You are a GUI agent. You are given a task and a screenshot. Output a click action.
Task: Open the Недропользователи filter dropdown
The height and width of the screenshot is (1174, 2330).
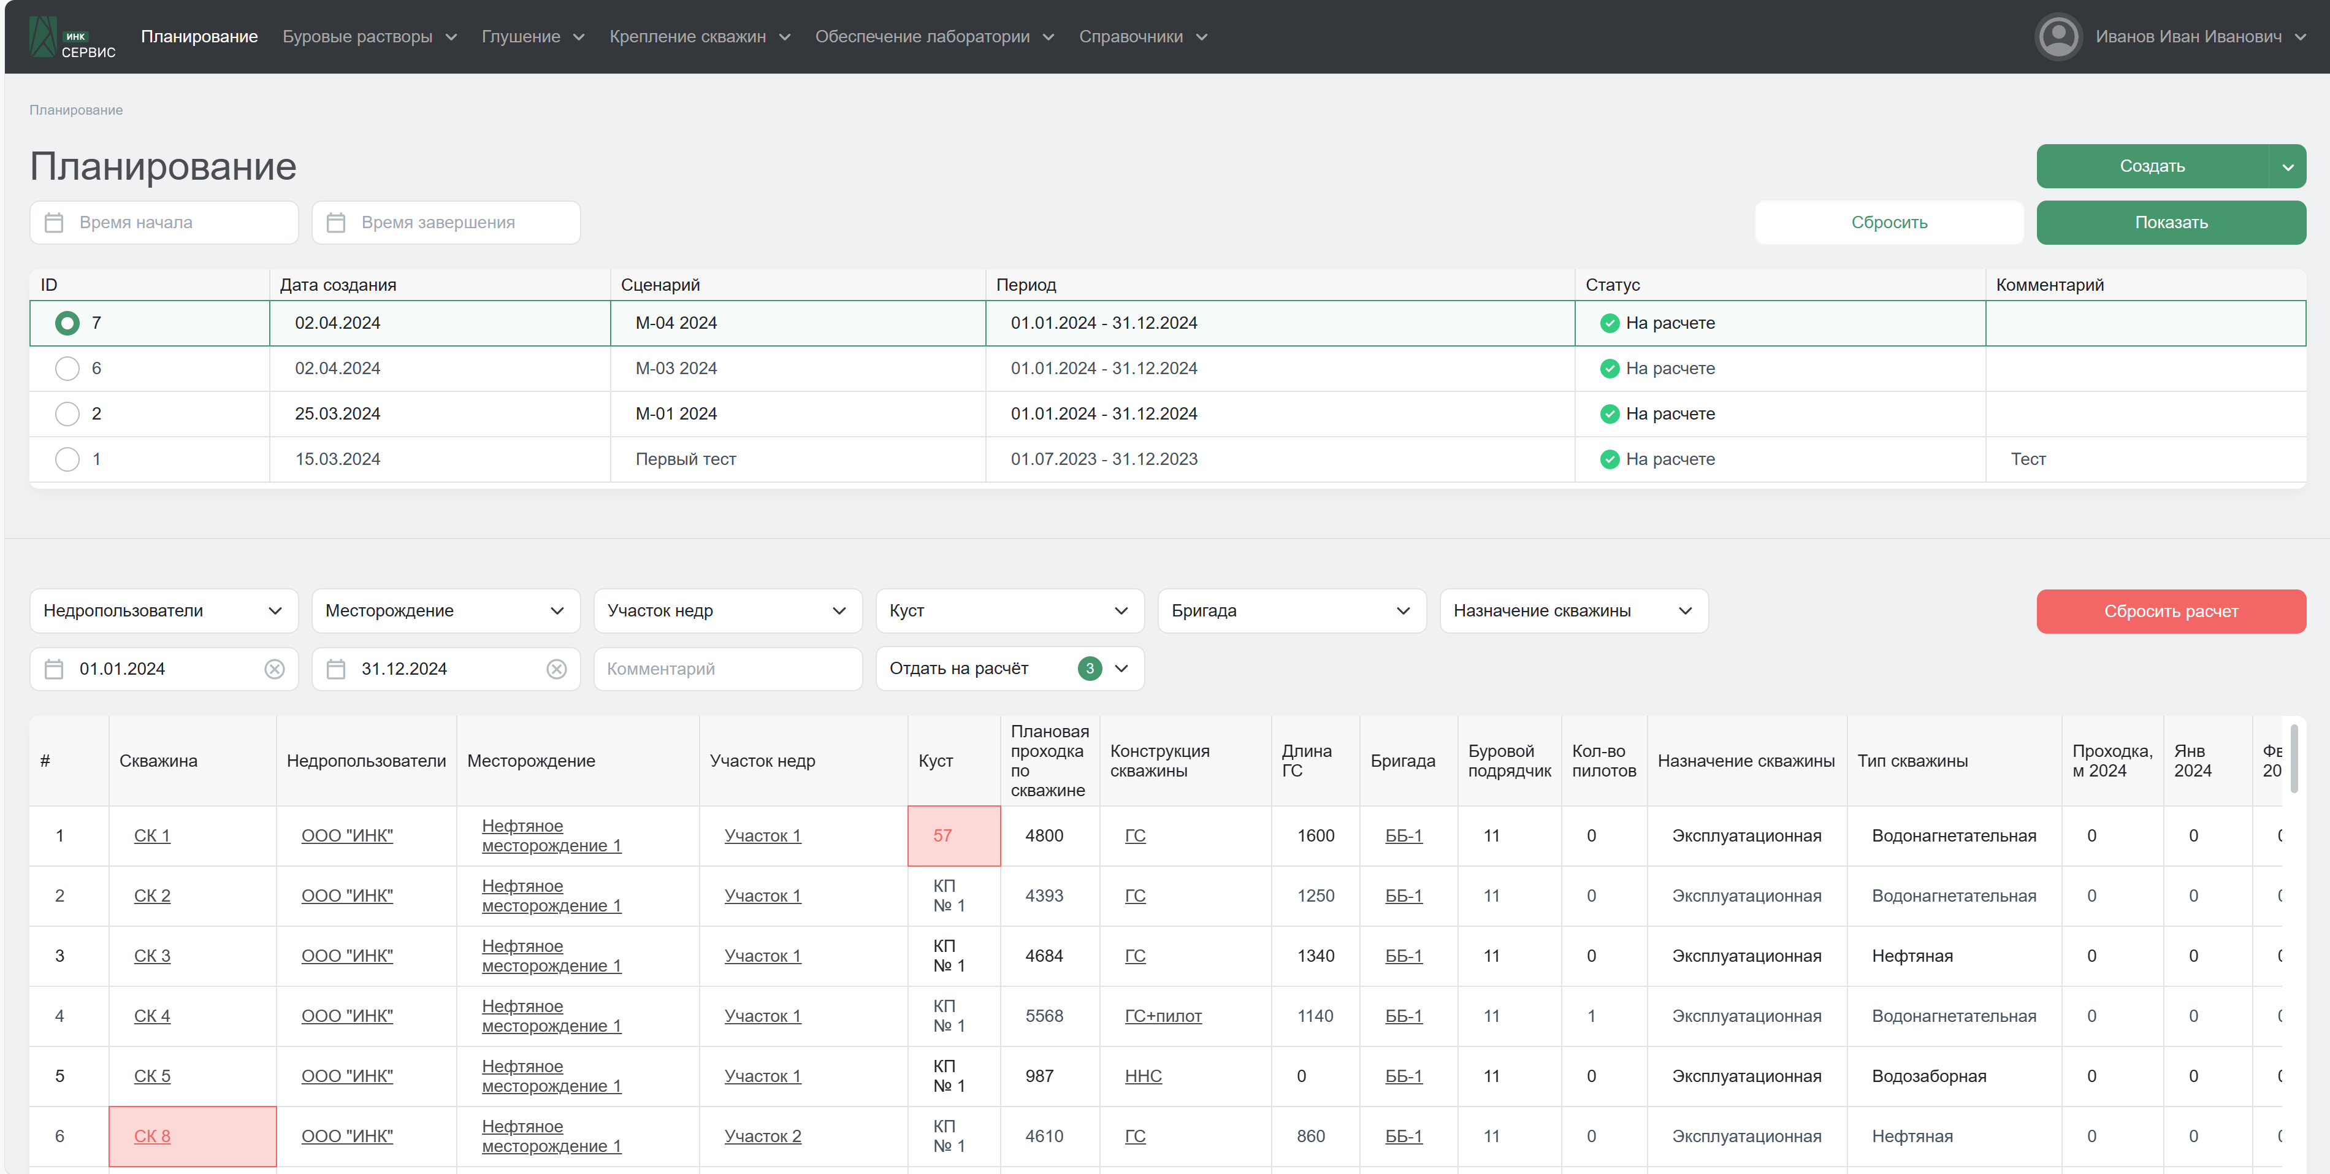pyautogui.click(x=164, y=611)
